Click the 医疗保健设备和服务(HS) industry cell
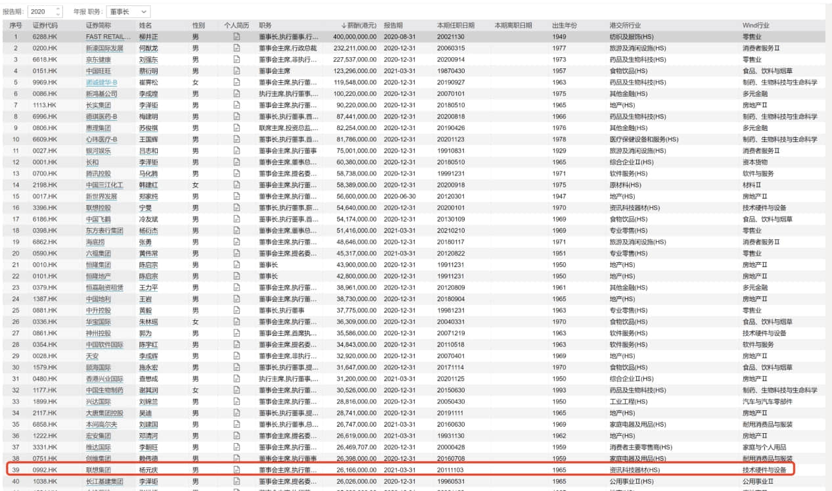Screen dimensions: 832x491 click(x=644, y=139)
